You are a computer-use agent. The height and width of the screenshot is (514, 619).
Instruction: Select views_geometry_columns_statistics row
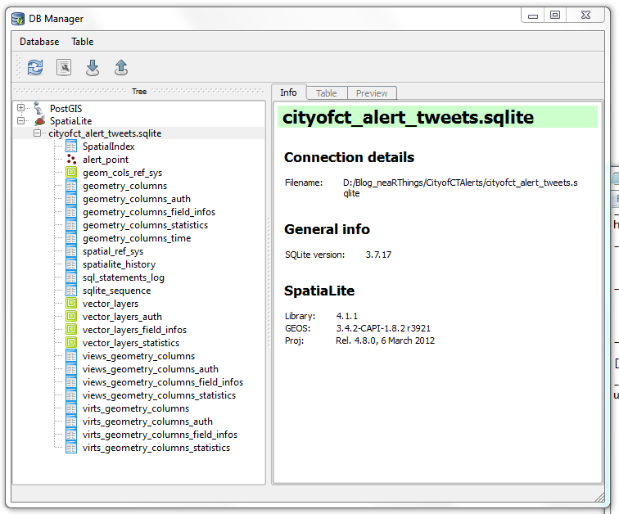click(159, 395)
